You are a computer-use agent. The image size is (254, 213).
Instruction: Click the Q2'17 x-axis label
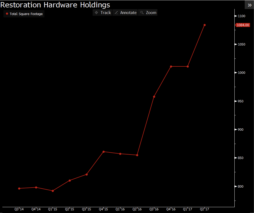pyautogui.click(x=205, y=209)
